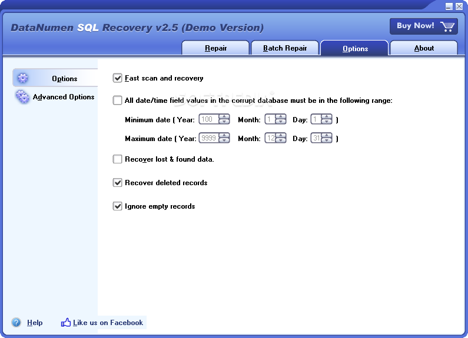
Task: Open the Help link
Action: 35,323
